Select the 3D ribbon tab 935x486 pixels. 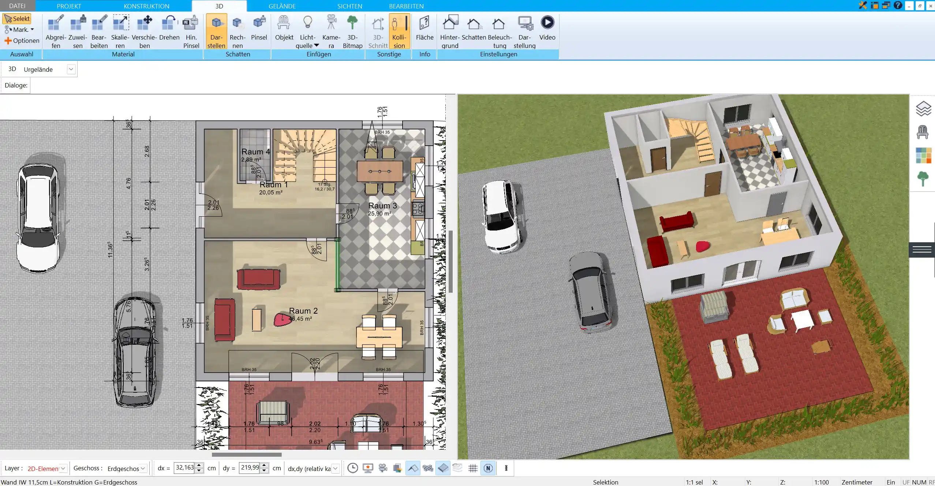(x=219, y=6)
